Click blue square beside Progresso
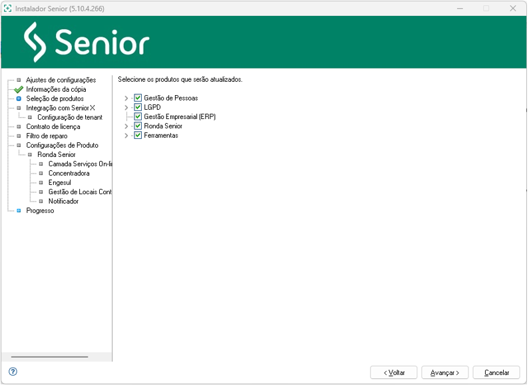This screenshot has height=385, width=529. (19, 211)
